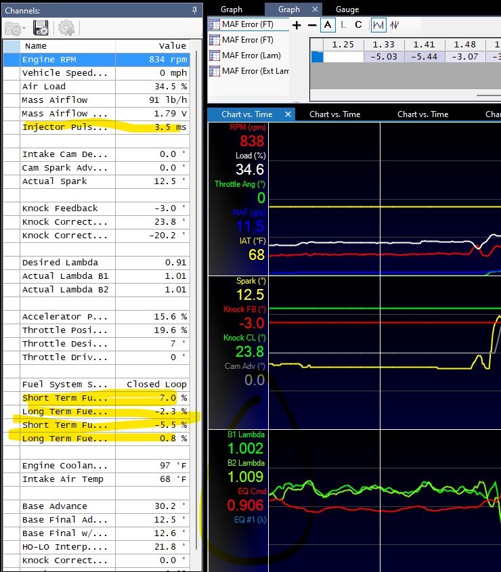The image size is (501, 572).
Task: Click the 1.48 column header
Action: click(x=465, y=45)
